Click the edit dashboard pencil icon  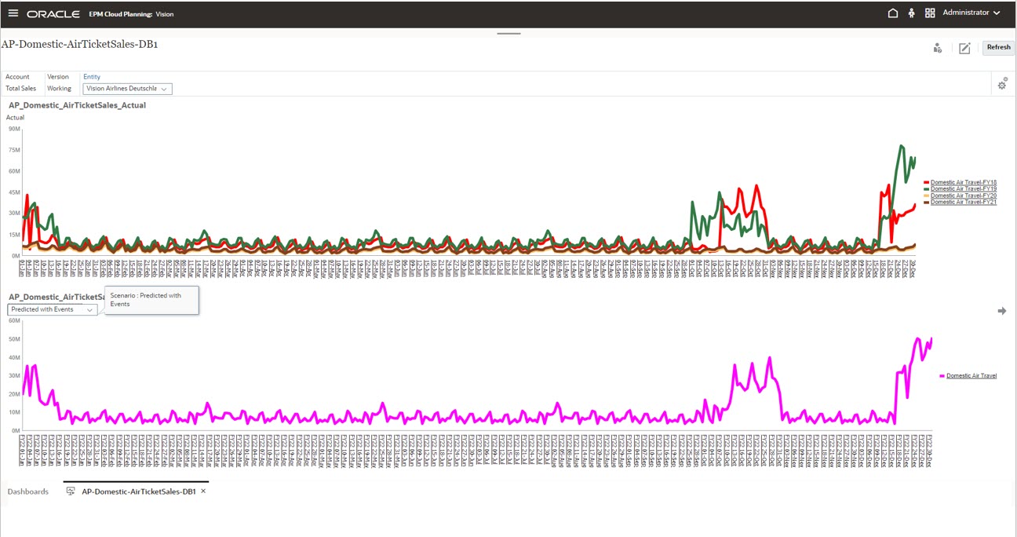click(964, 48)
